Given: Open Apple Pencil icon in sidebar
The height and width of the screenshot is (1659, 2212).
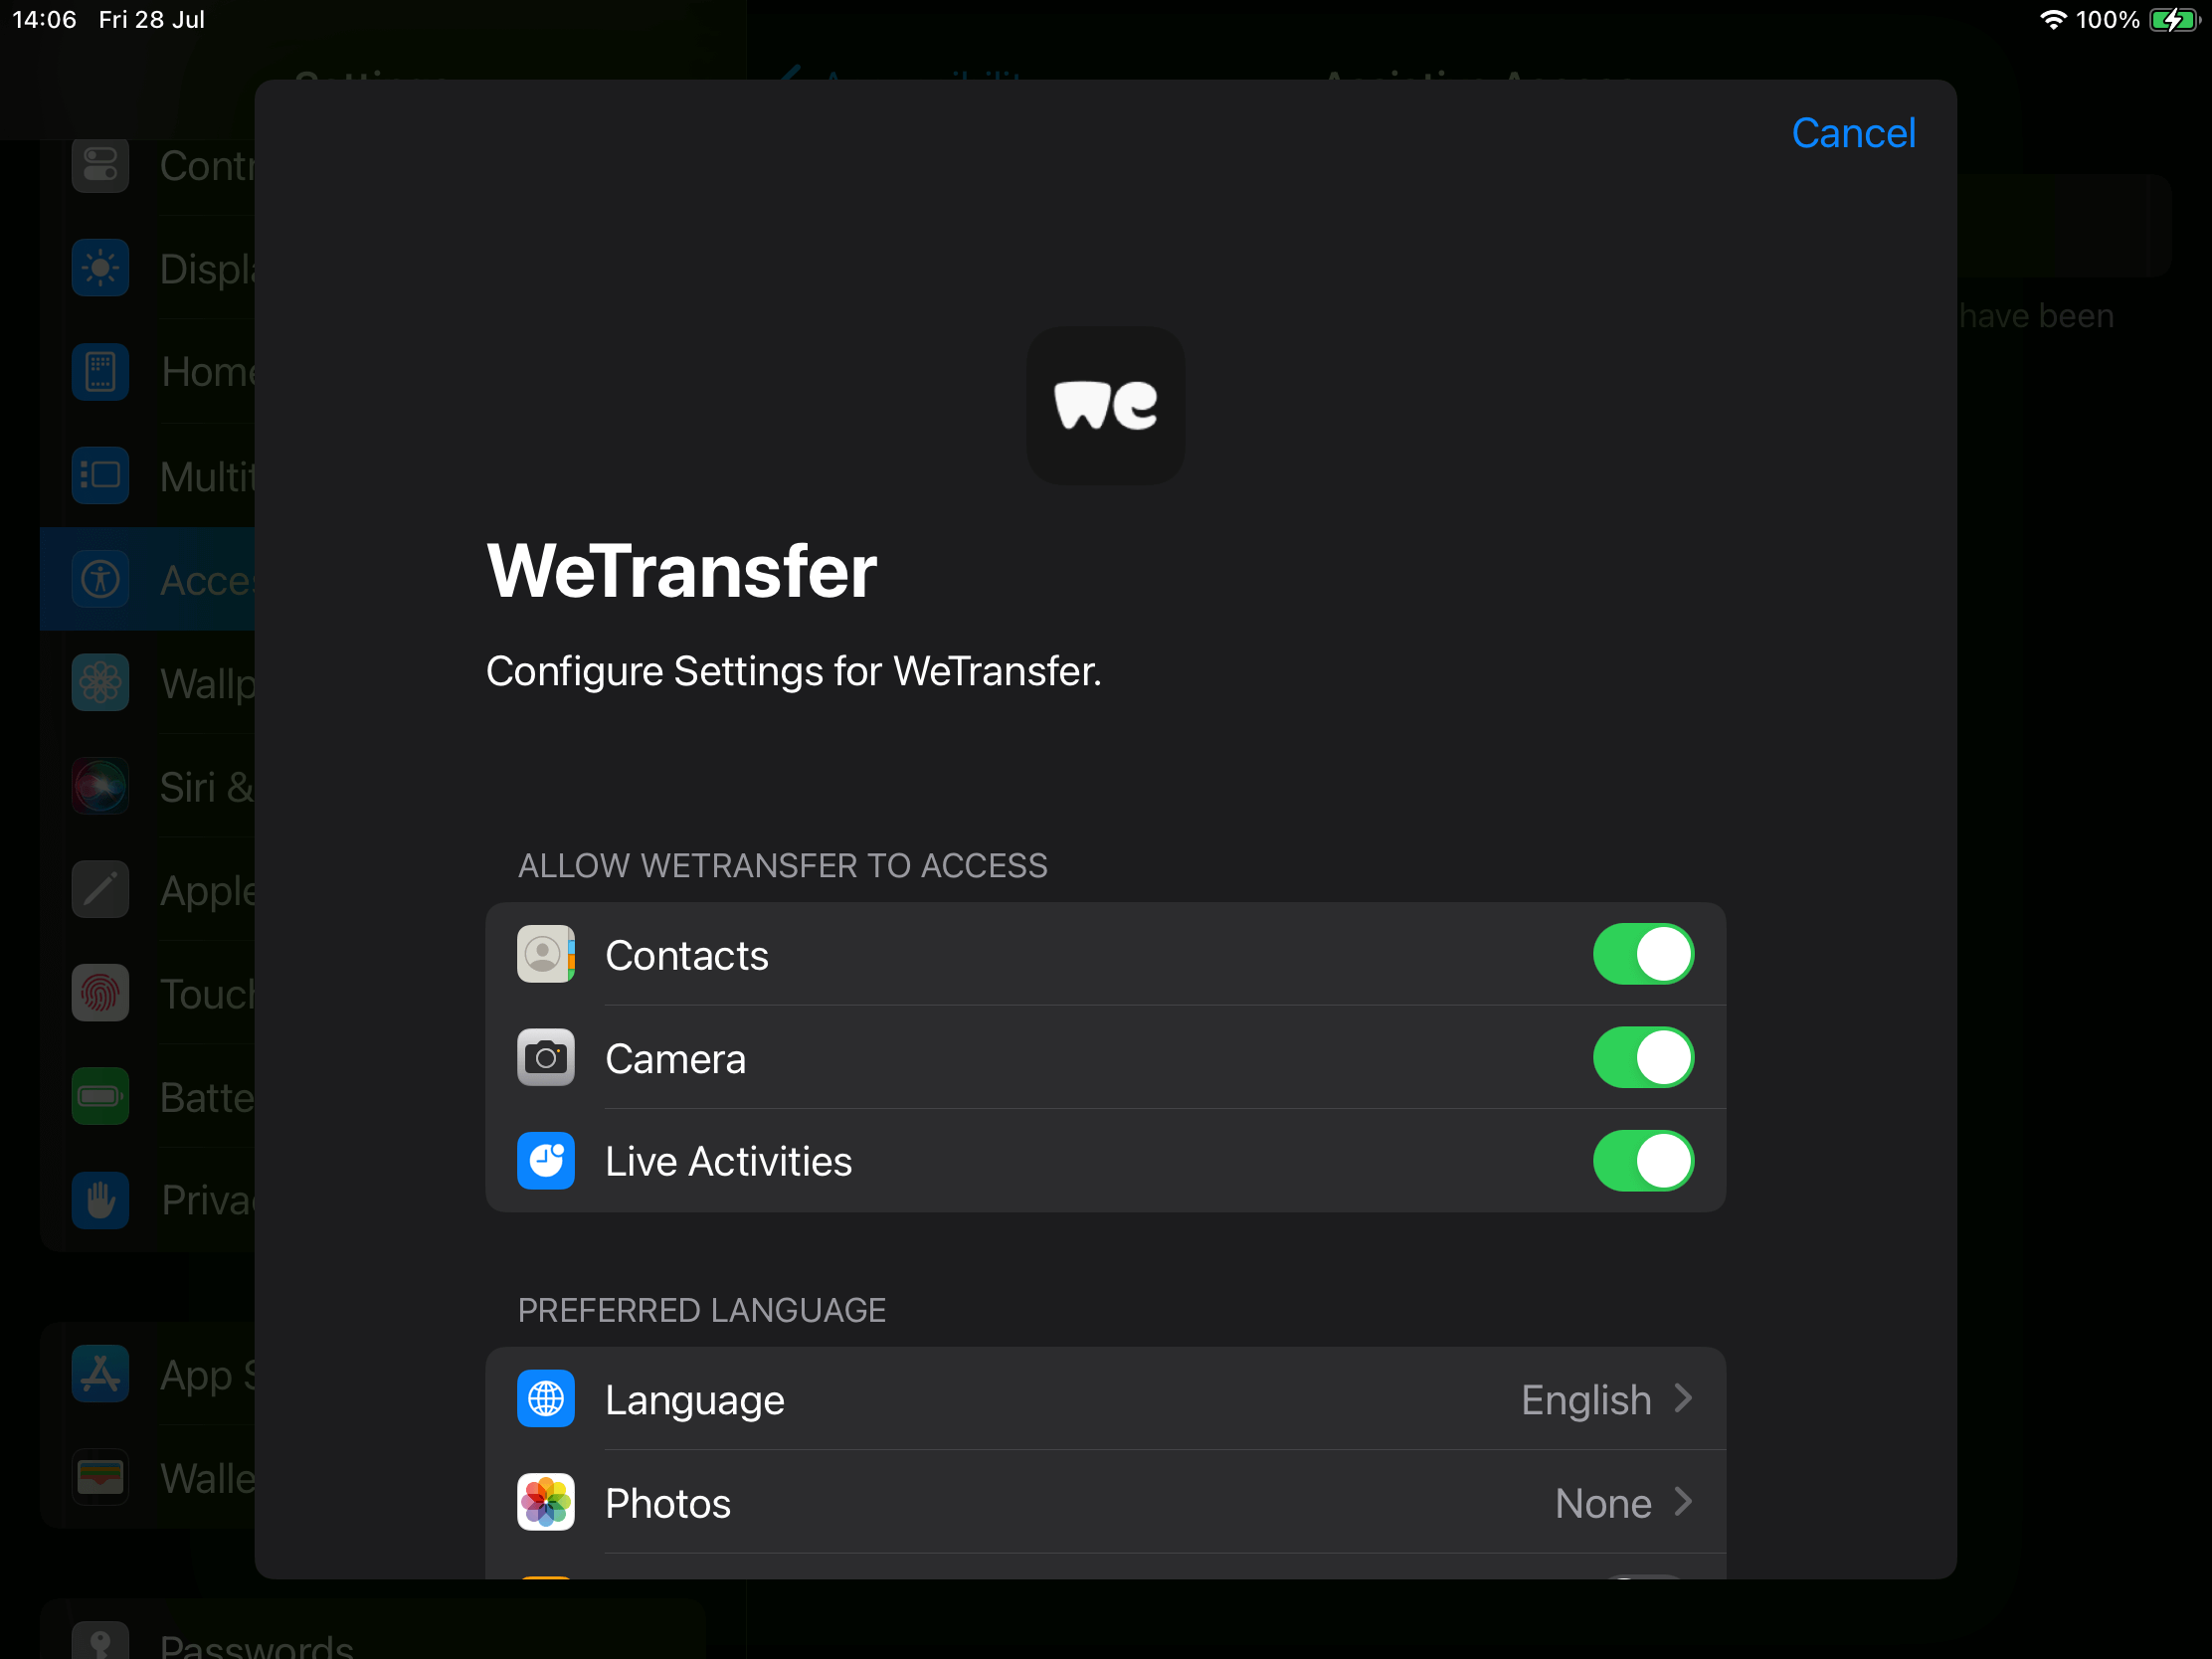Looking at the screenshot, I should (x=100, y=890).
